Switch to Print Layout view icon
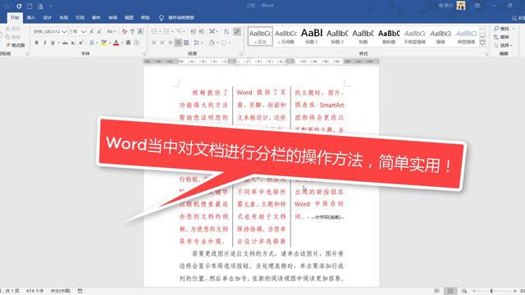Screen dimensions: 525x295 [450, 291]
